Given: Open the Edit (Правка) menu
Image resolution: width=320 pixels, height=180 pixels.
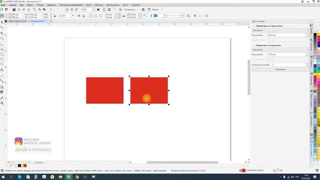Looking at the screenshot, I should 12,5.
